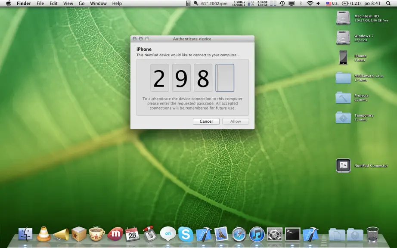Image resolution: width=397 pixels, height=248 pixels.
Task: Open battery status (1:21) menu
Action: [x=351, y=3]
